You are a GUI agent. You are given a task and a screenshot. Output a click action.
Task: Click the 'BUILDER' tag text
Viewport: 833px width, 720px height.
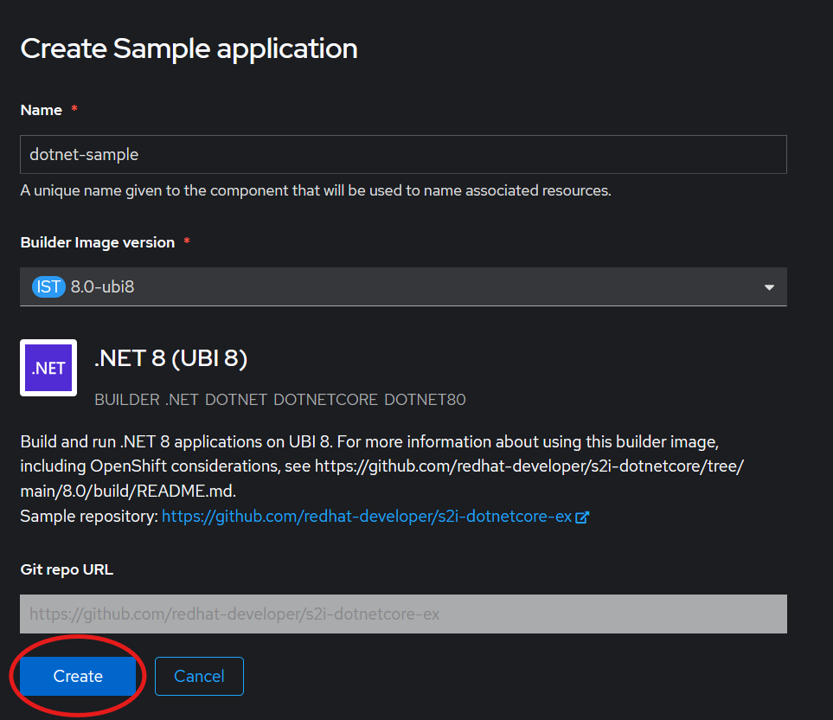coord(127,400)
